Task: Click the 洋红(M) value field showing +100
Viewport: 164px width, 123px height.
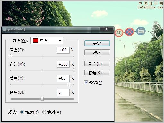Action: pos(63,64)
